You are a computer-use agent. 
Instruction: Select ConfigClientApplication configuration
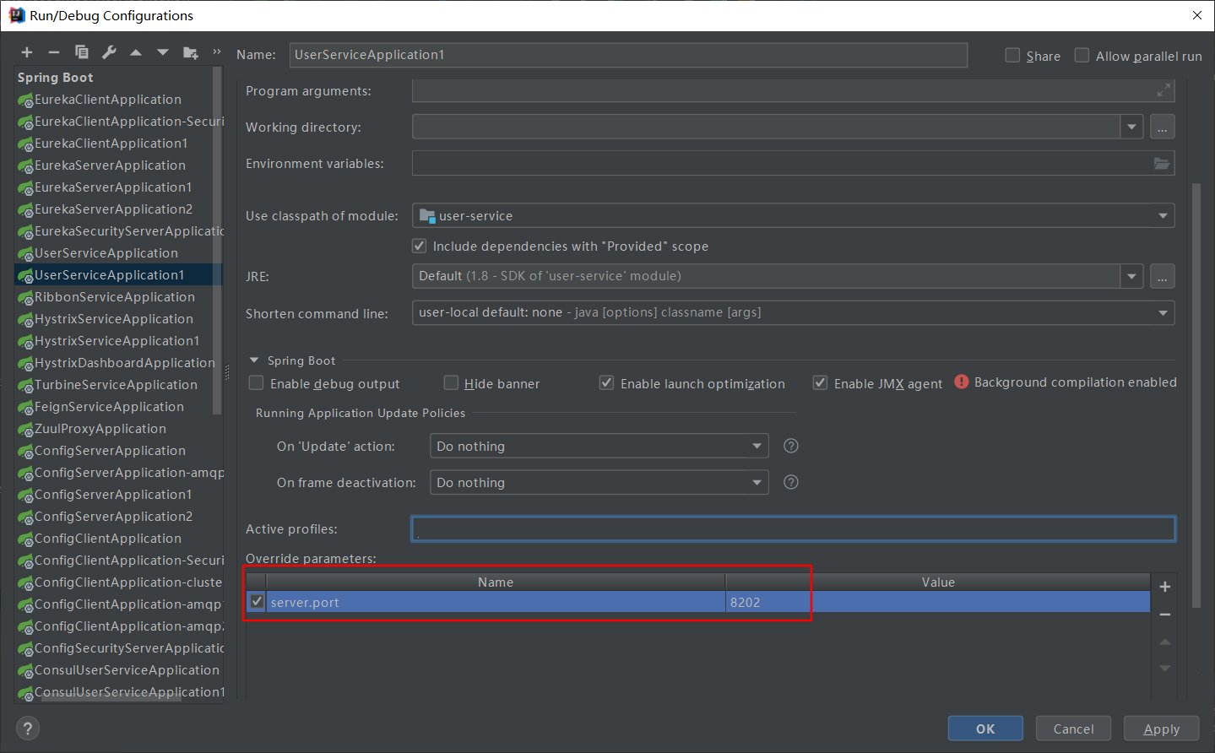(x=108, y=539)
